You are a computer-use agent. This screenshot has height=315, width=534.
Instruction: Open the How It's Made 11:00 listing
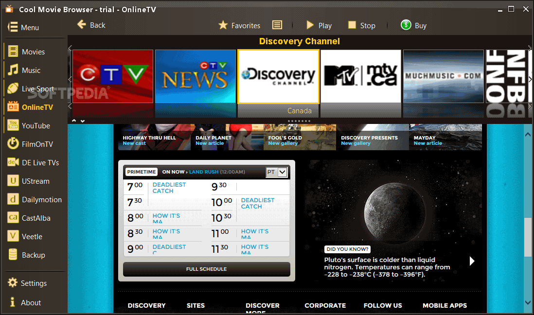tap(255, 234)
